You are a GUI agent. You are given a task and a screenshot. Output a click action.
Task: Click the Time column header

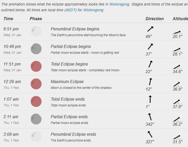pyautogui.click(x=8, y=19)
